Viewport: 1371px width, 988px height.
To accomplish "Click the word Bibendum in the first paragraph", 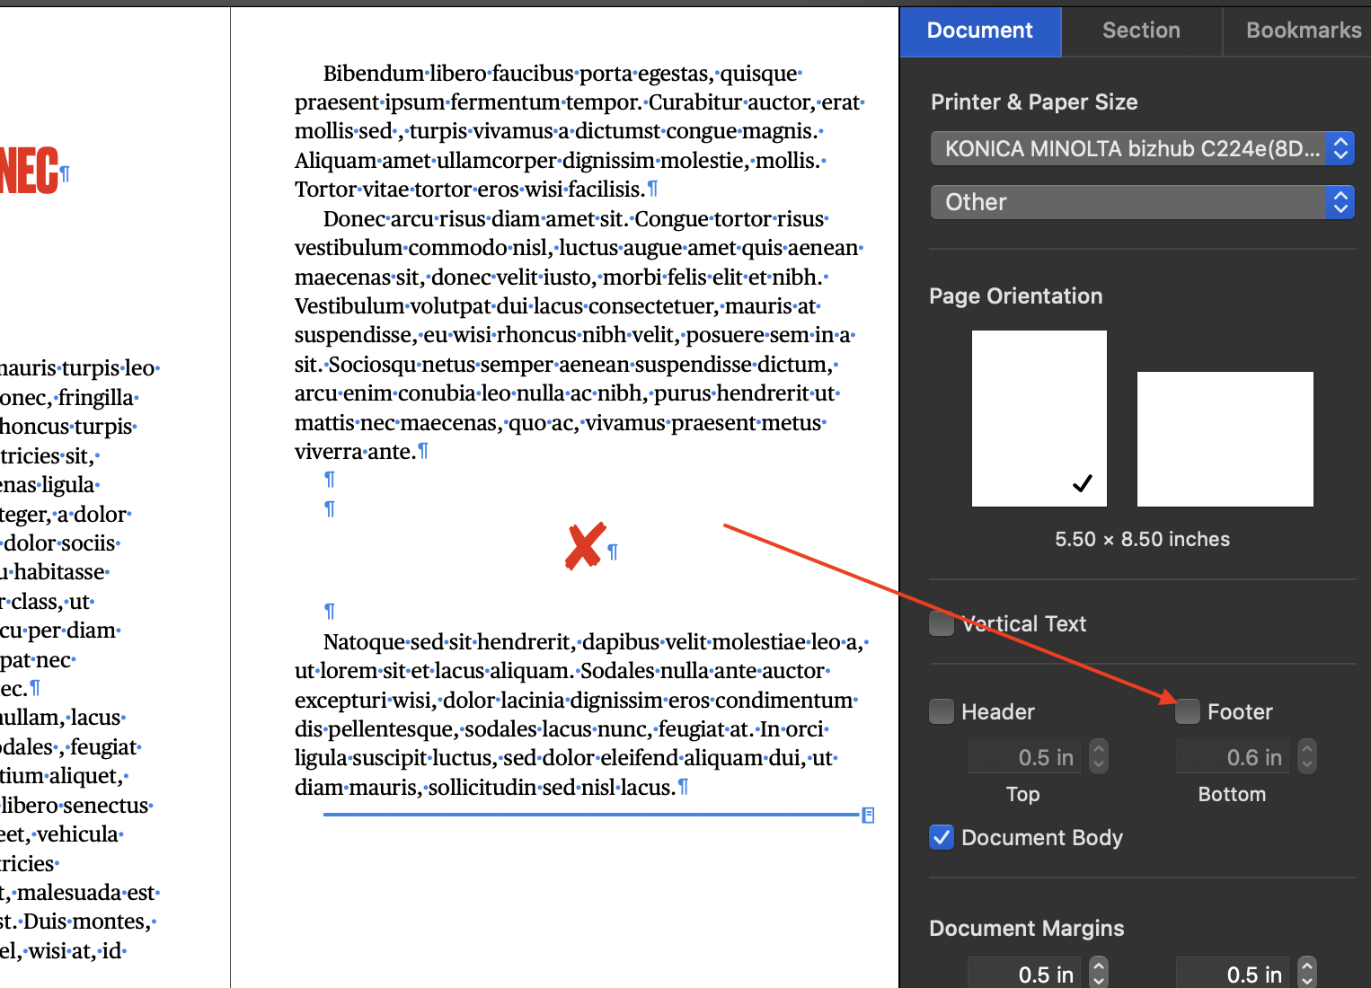I will pyautogui.click(x=373, y=73).
